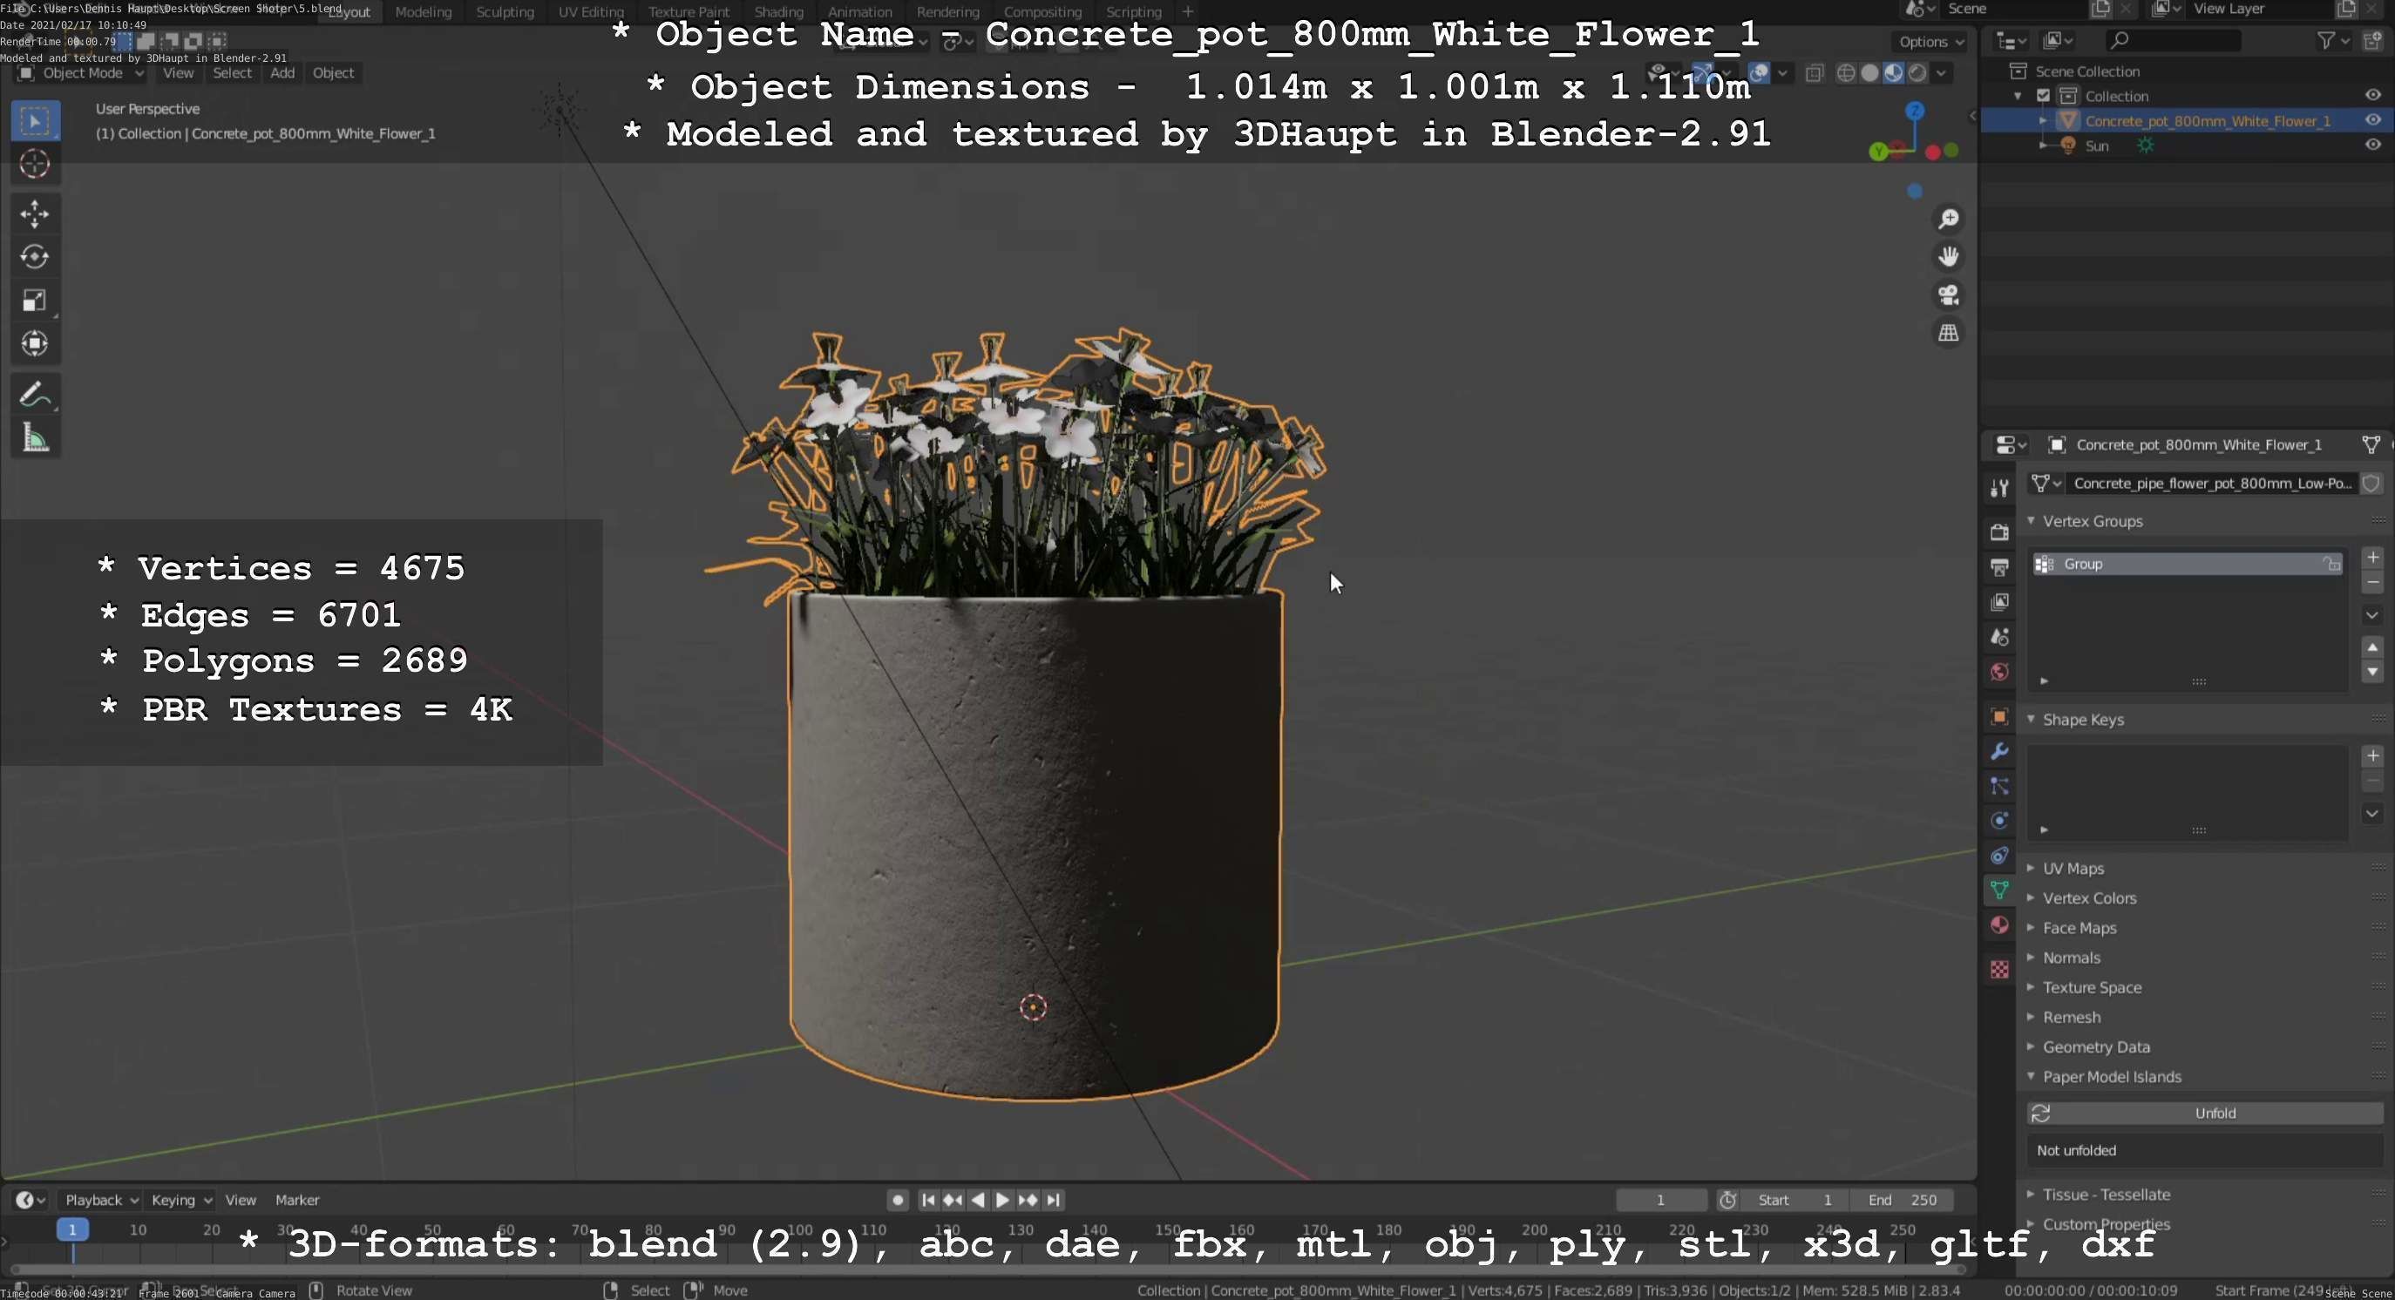Screen dimensions: 2395x1300
Task: Click the Unfold button
Action: coord(2204,1114)
